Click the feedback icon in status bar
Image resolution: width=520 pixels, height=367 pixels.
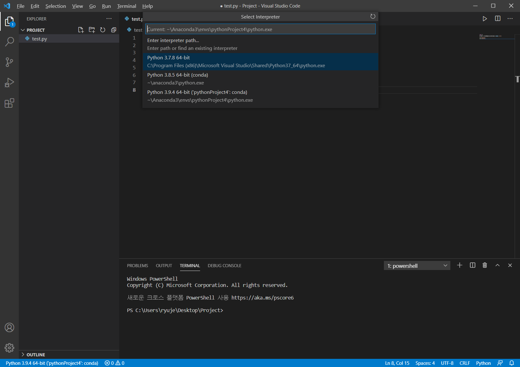pyautogui.click(x=500, y=363)
